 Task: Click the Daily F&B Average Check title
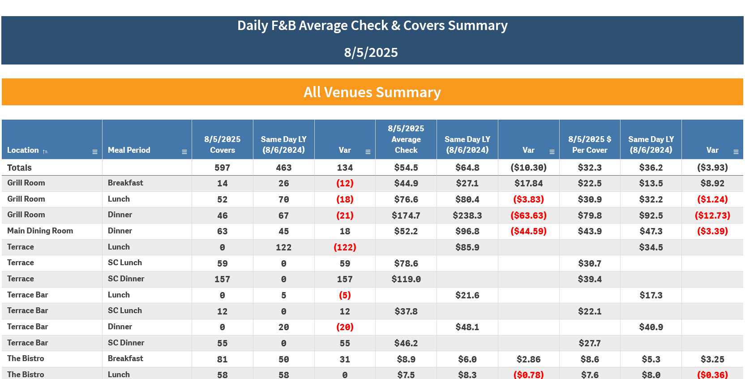tap(372, 26)
